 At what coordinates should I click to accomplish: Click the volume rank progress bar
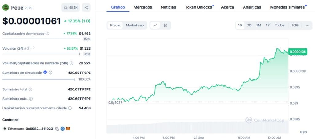click(41, 54)
